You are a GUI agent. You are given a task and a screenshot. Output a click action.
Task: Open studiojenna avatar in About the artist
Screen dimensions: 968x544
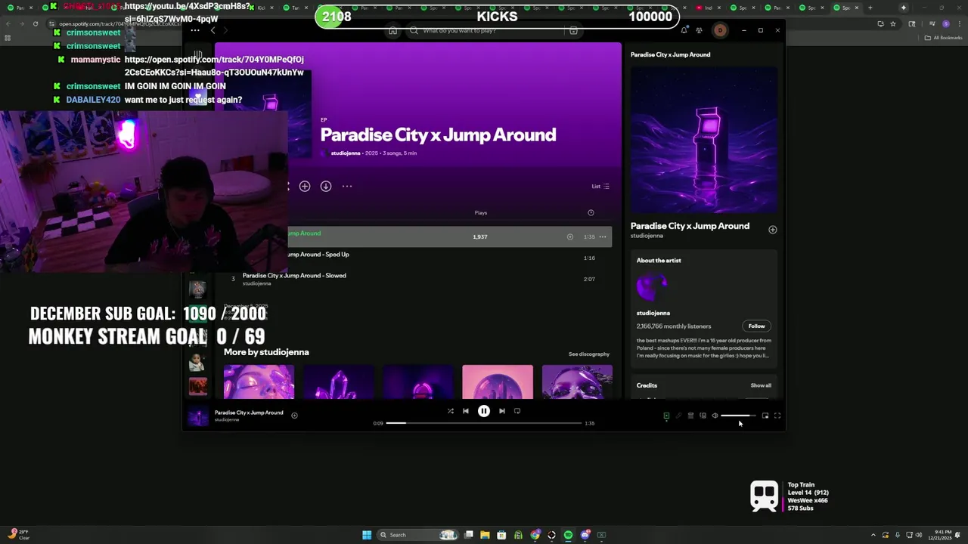[652, 286]
